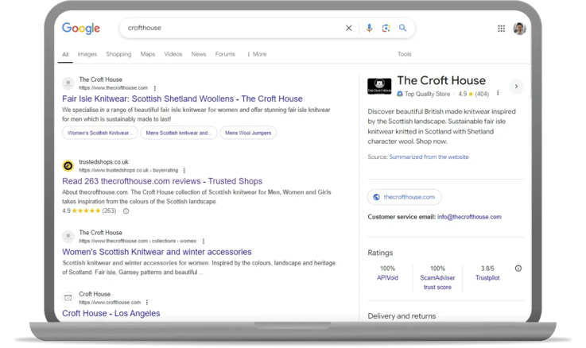Expand the More search filters menu
This screenshot has height=348, width=586.
coord(257,54)
